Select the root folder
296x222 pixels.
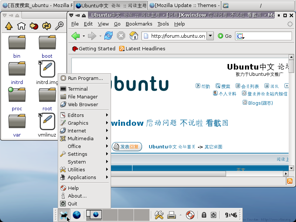47,100
